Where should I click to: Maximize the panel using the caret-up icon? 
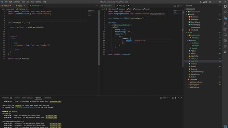coord(178,98)
